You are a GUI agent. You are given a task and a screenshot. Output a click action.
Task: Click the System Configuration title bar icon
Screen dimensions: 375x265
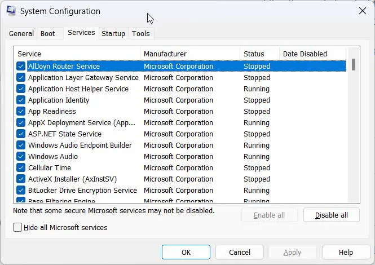tap(11, 11)
